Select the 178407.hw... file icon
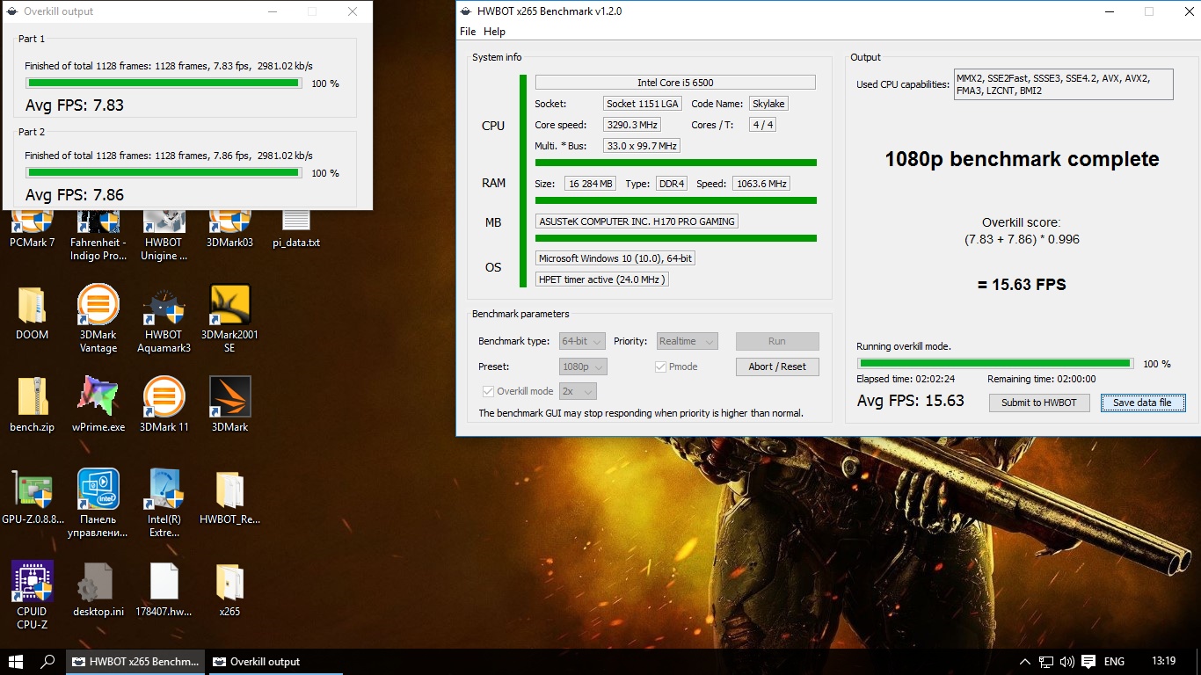Viewport: 1201px width, 675px height. coord(164,590)
